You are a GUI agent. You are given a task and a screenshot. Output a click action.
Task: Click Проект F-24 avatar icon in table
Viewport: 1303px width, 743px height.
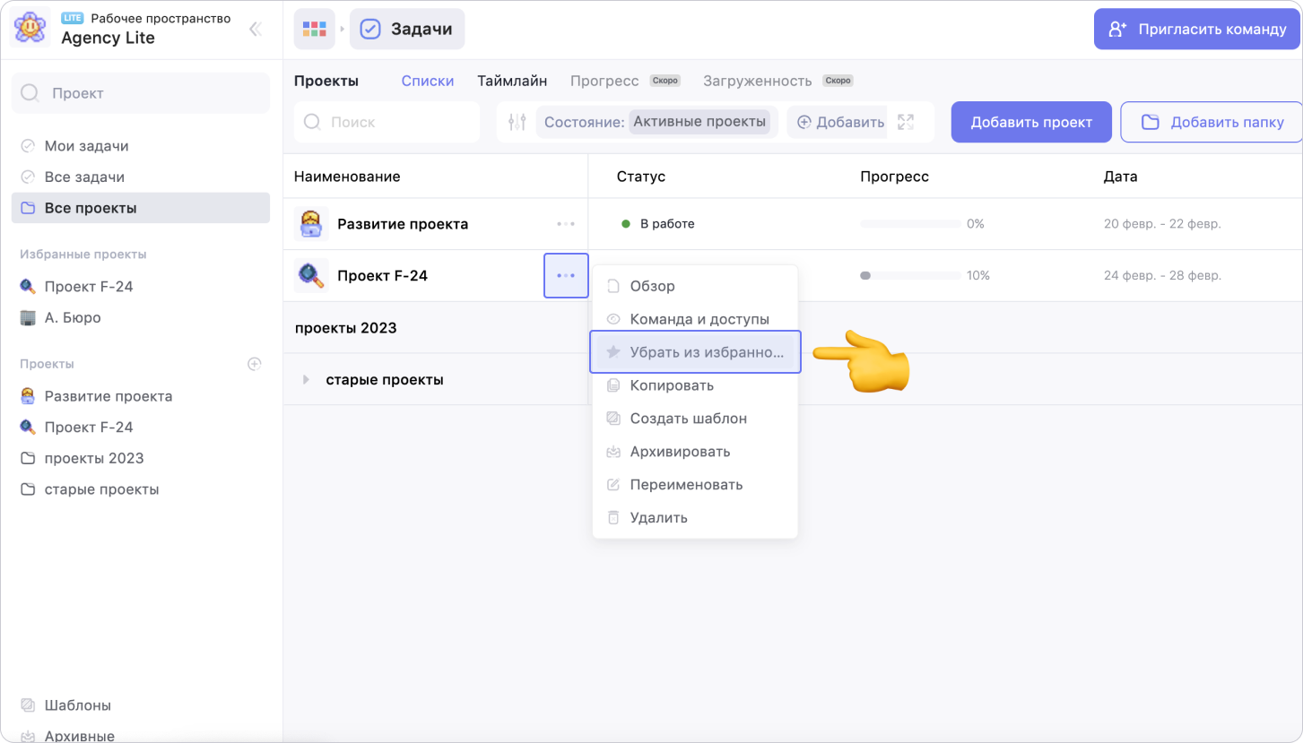[x=311, y=276]
